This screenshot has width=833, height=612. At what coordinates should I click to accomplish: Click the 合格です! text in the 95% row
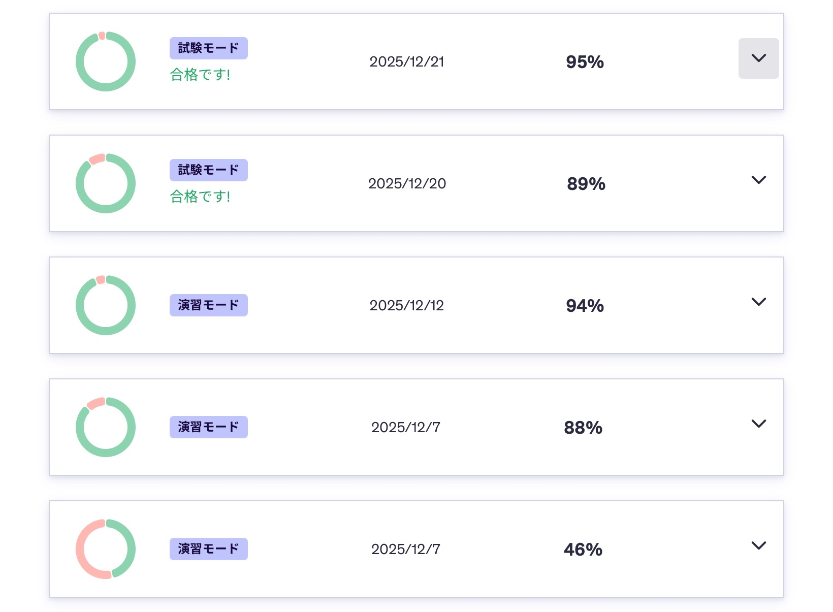tap(200, 75)
